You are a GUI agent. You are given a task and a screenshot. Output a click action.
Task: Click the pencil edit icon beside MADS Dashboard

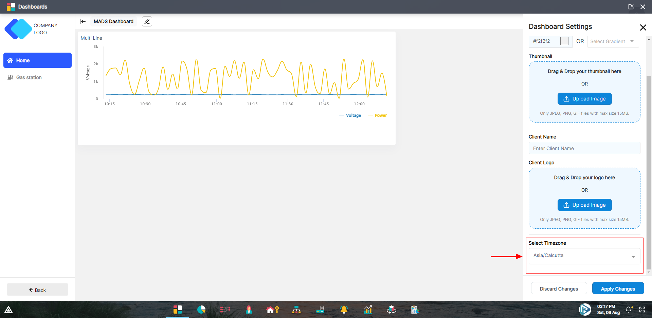(147, 21)
